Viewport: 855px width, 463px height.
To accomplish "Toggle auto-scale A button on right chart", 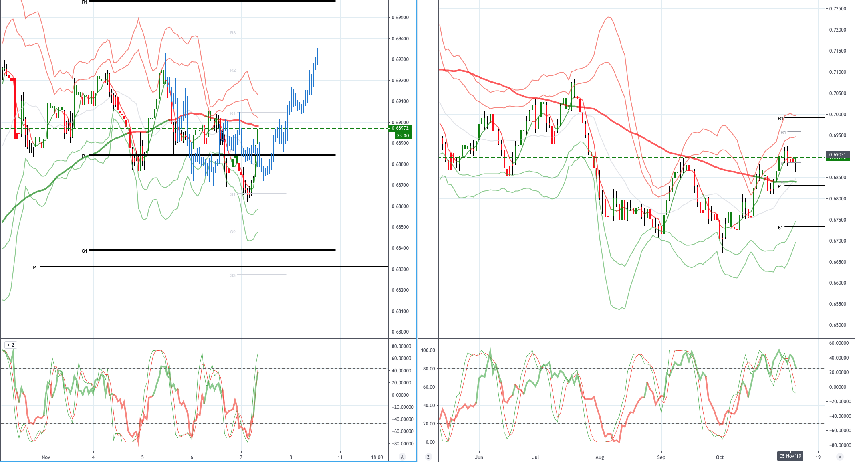I will (x=840, y=457).
